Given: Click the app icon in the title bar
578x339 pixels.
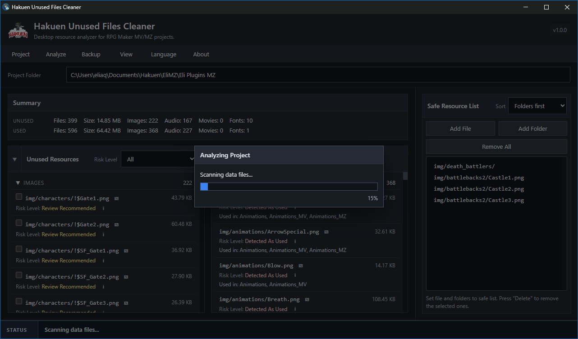Looking at the screenshot, I should (6, 7).
